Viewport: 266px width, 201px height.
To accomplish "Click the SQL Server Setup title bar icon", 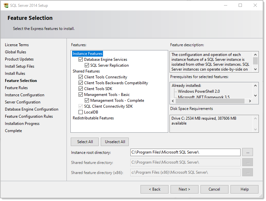I will point(6,6).
